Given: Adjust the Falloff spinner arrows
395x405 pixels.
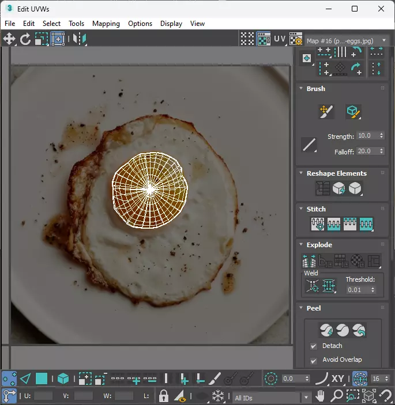Looking at the screenshot, I should pyautogui.click(x=381, y=151).
